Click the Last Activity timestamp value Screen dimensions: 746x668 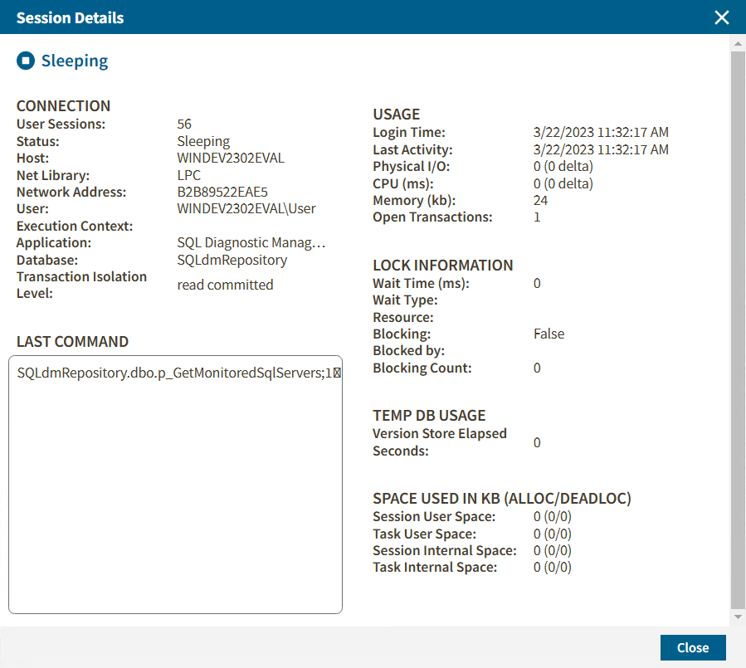pyautogui.click(x=601, y=149)
